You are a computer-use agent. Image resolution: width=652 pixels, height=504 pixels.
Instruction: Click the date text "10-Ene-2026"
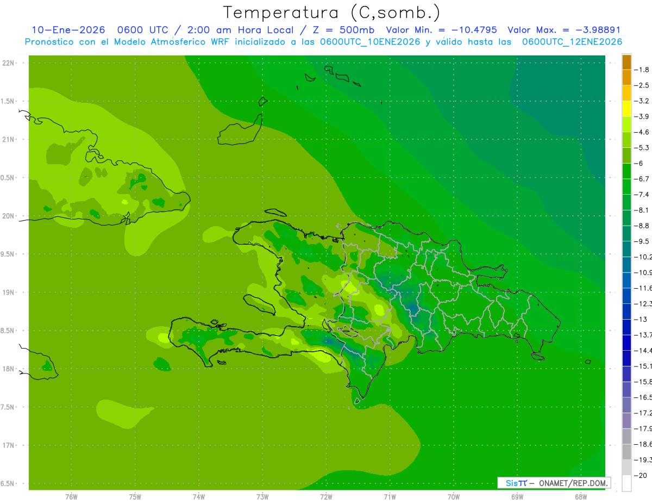67,30
